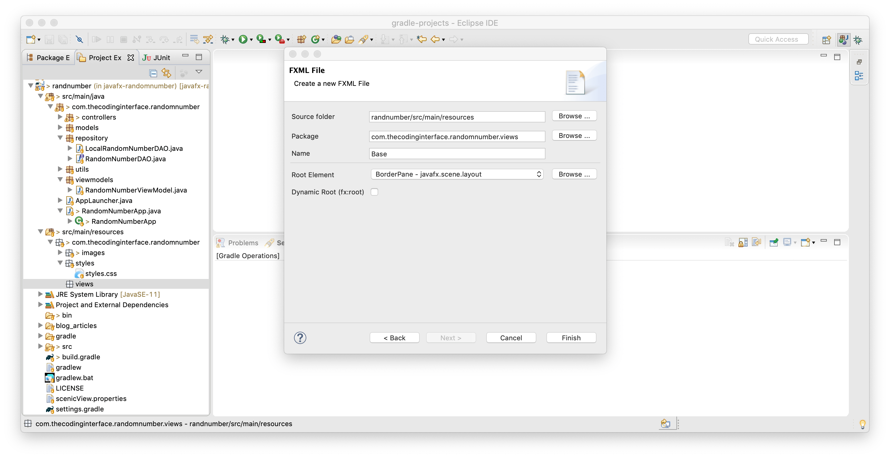Click the green Run icon
This screenshot has width=890, height=458.
[x=244, y=39]
